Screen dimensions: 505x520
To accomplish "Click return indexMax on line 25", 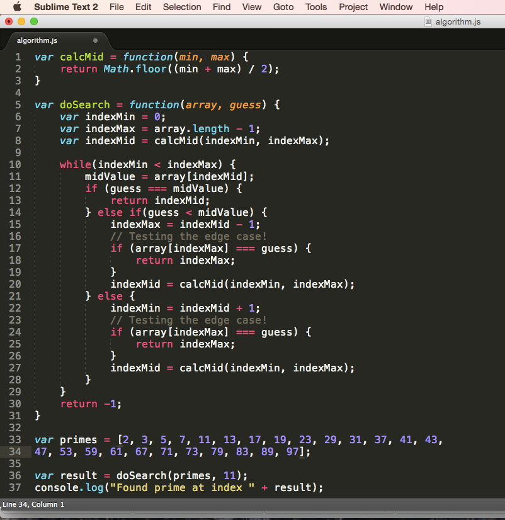I will [x=186, y=344].
